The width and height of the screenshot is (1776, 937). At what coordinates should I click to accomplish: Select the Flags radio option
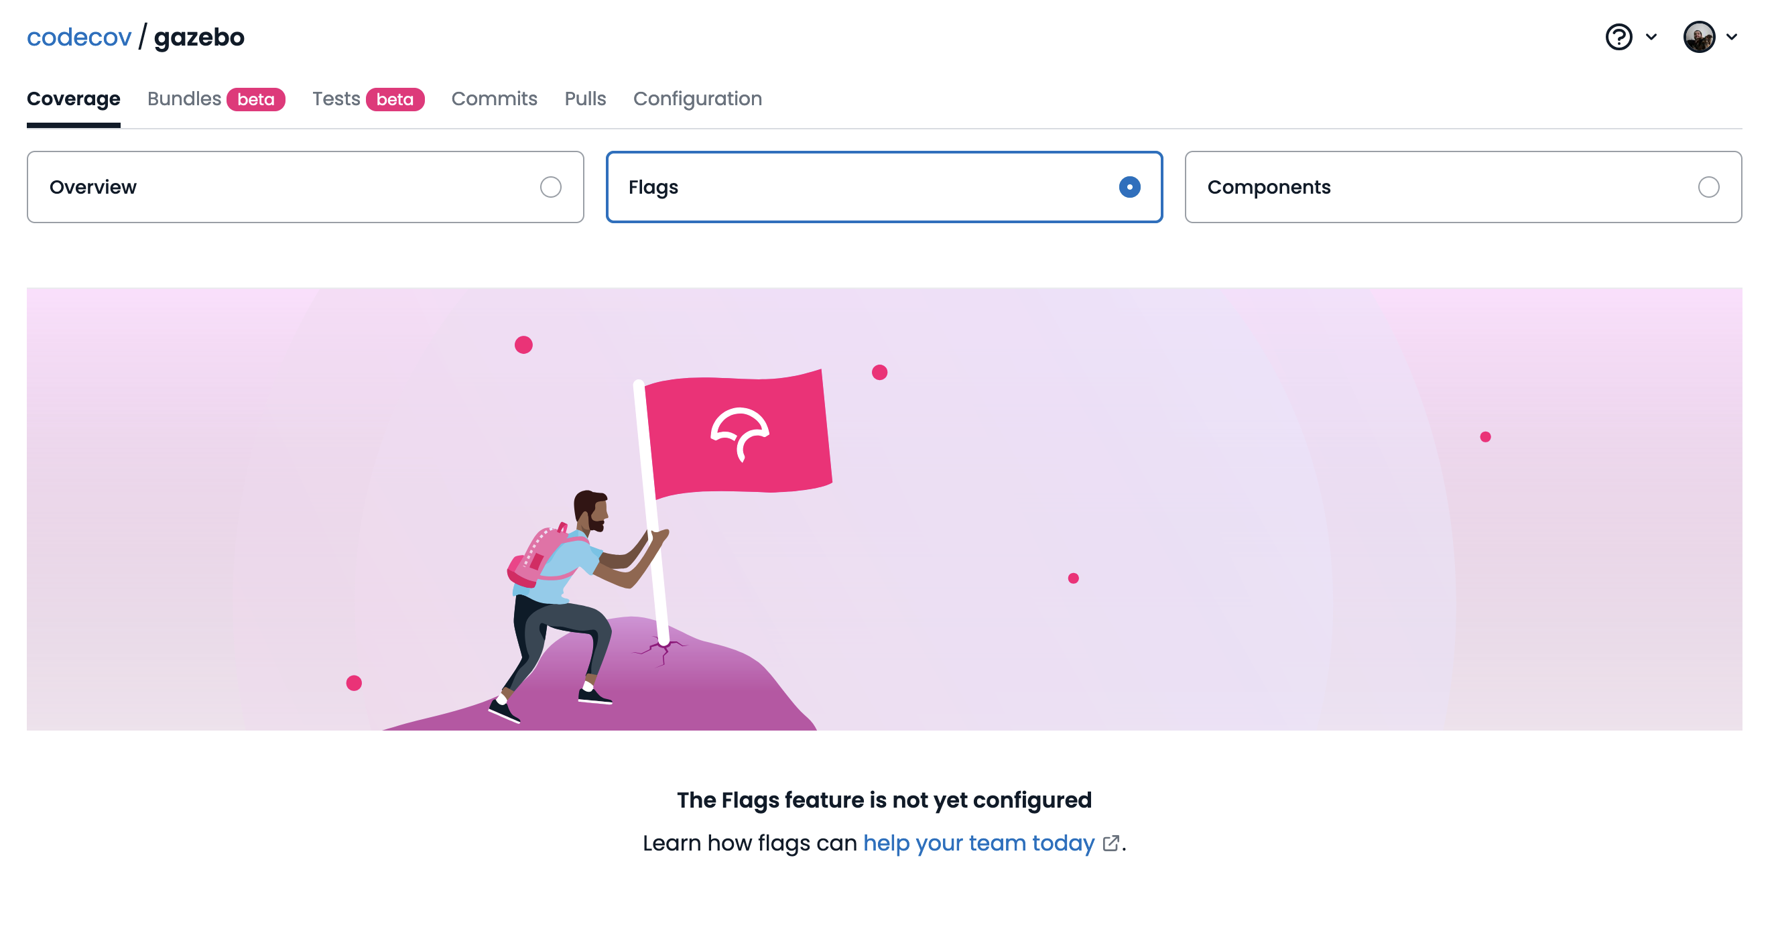coord(884,187)
